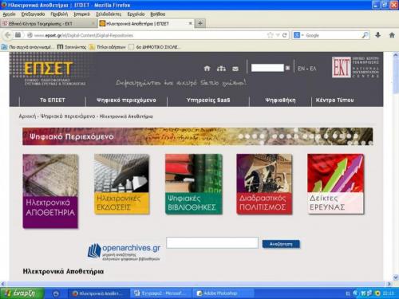Click the envelope contact icon
The height and width of the screenshot is (299, 399).
[x=235, y=69]
